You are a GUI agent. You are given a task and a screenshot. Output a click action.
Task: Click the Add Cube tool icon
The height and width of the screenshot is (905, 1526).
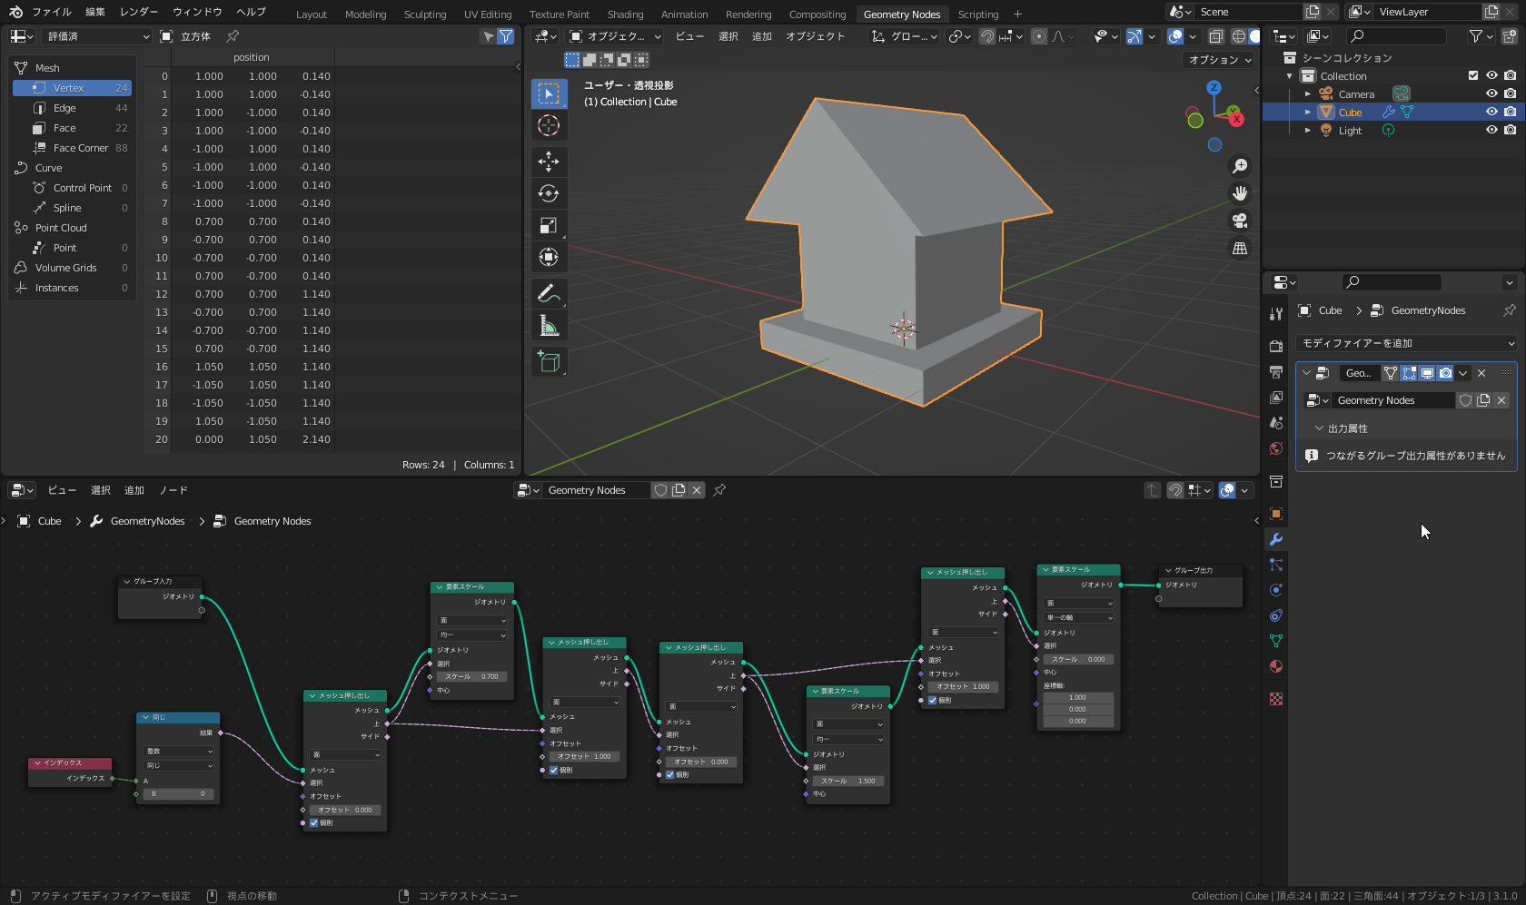(549, 362)
